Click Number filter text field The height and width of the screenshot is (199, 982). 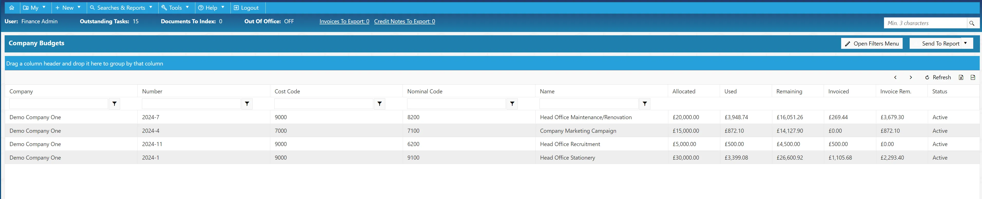coord(191,104)
